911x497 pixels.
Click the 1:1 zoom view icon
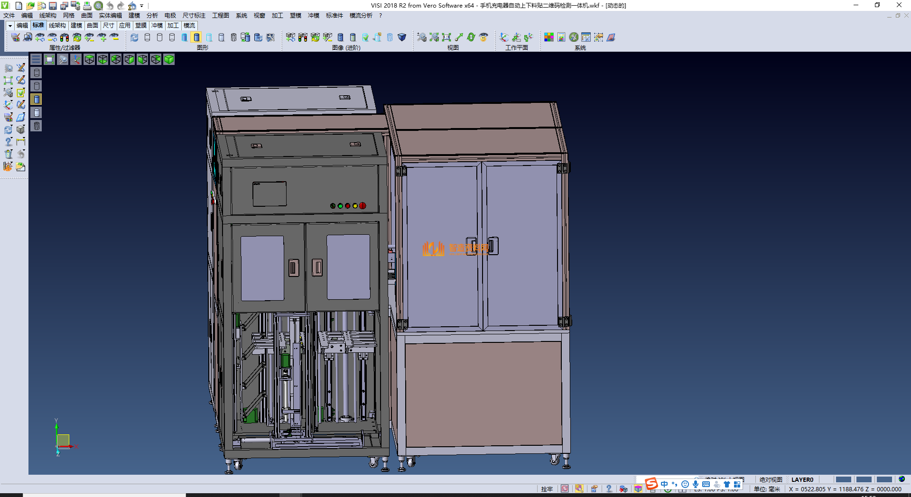pos(446,37)
